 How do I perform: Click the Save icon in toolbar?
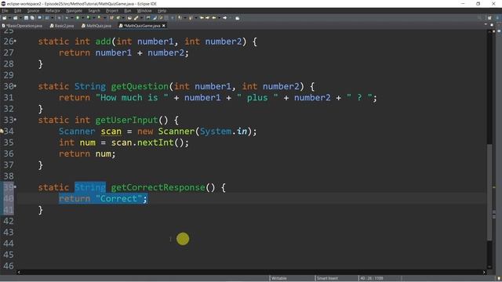26,18
